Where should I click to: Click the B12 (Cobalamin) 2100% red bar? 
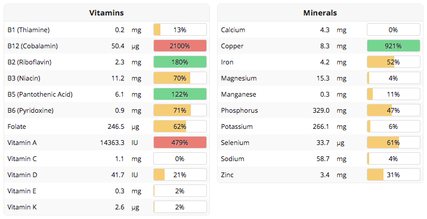point(180,46)
